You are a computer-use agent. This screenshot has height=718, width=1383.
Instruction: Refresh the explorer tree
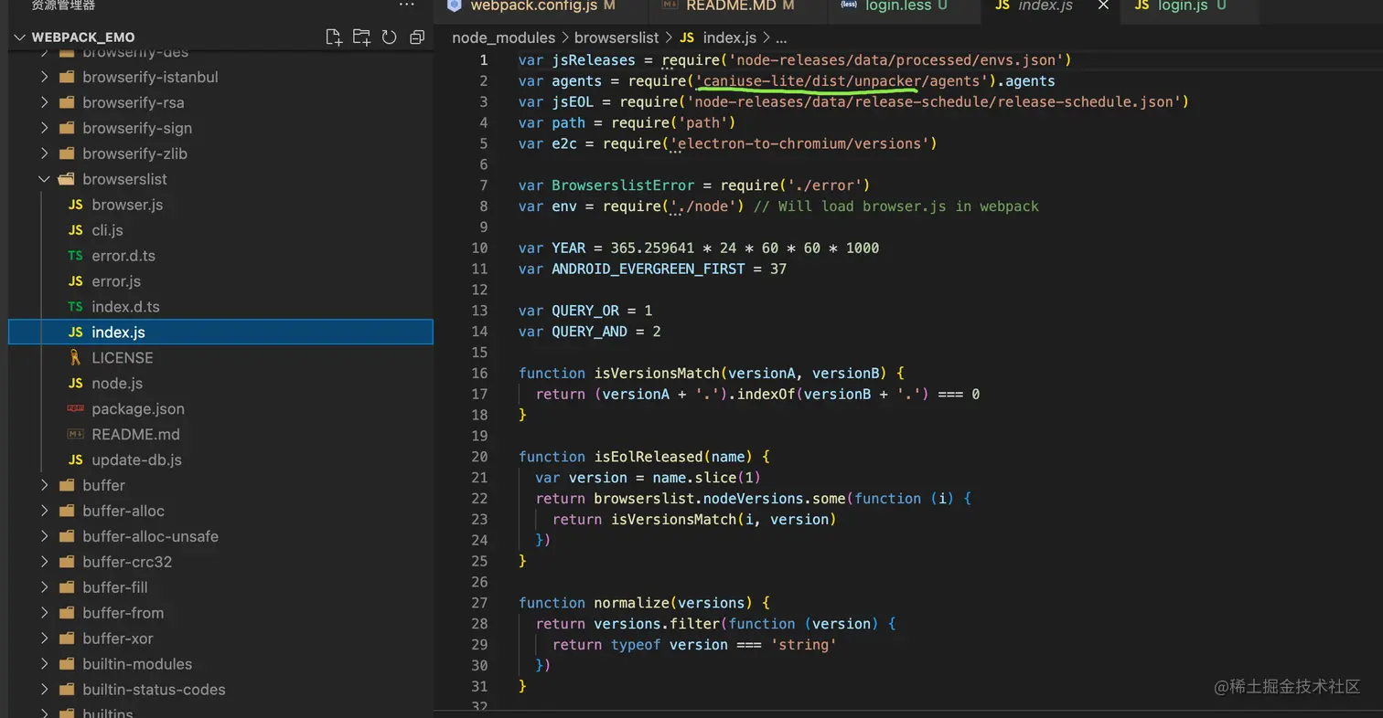click(x=389, y=37)
